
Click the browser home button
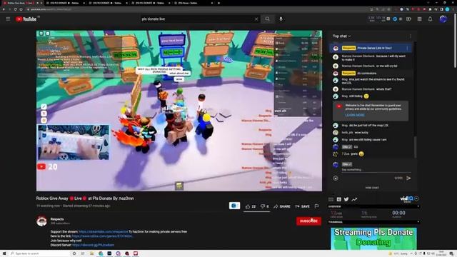coord(21,9)
